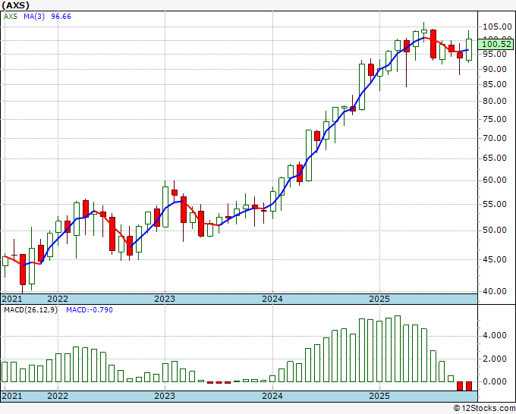Click the last red negative MACD histogram bar
The height and width of the screenshot is (414, 516).
click(x=469, y=386)
